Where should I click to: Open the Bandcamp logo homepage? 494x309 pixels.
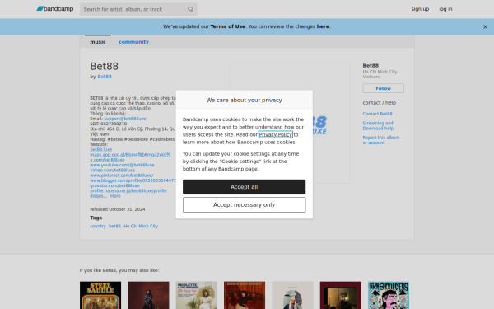point(55,9)
